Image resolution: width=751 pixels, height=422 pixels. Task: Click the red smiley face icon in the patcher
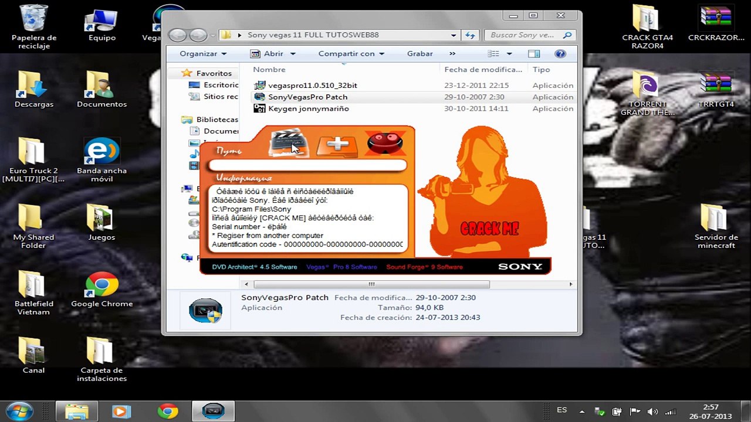pos(385,143)
